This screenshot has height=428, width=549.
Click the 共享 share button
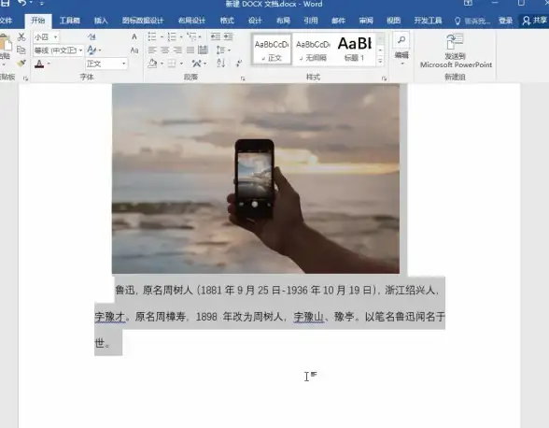click(x=534, y=21)
